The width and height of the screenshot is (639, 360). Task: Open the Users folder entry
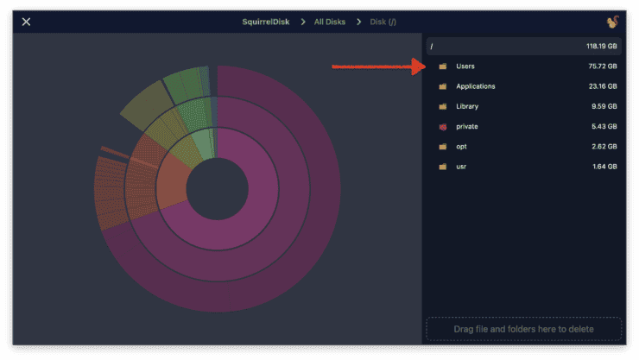tap(465, 66)
